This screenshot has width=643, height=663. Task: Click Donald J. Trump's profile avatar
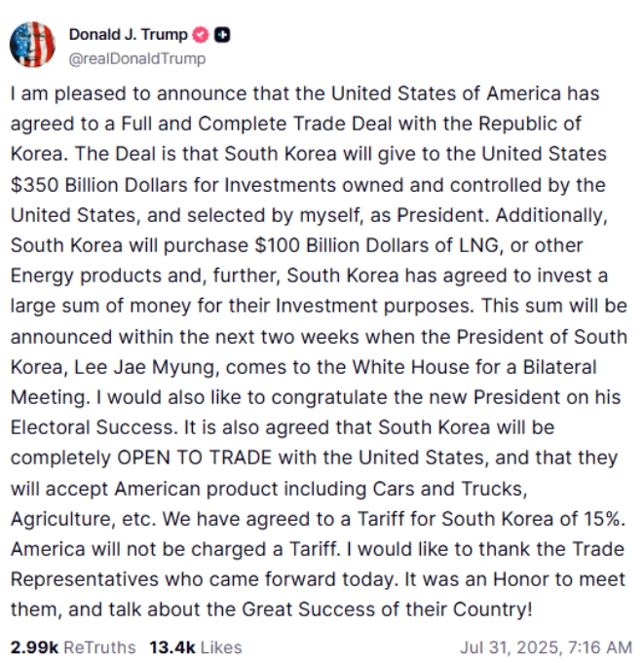point(34,44)
